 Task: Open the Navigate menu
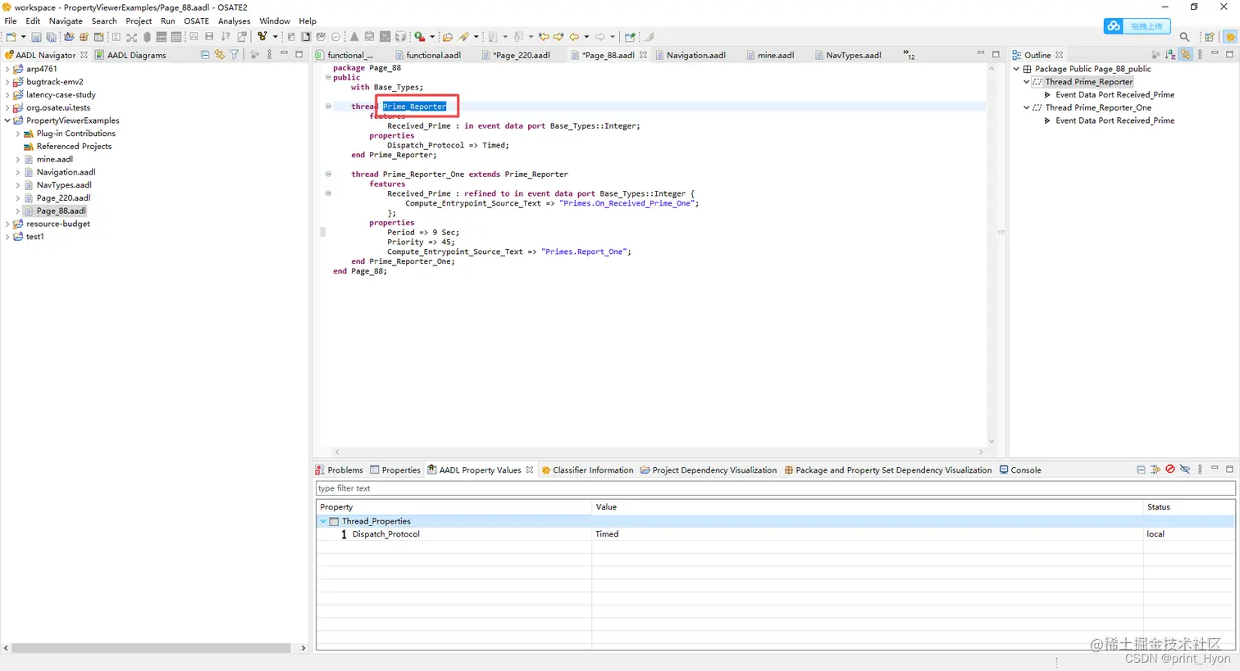coord(66,20)
